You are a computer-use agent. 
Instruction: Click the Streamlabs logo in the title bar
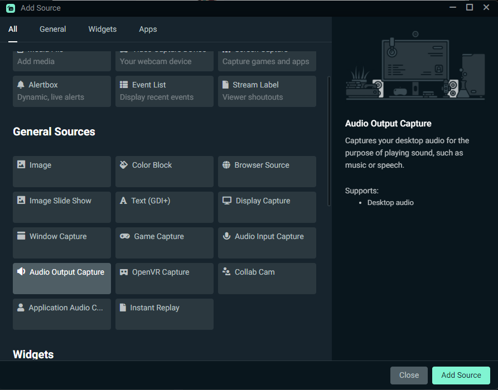(x=11, y=8)
